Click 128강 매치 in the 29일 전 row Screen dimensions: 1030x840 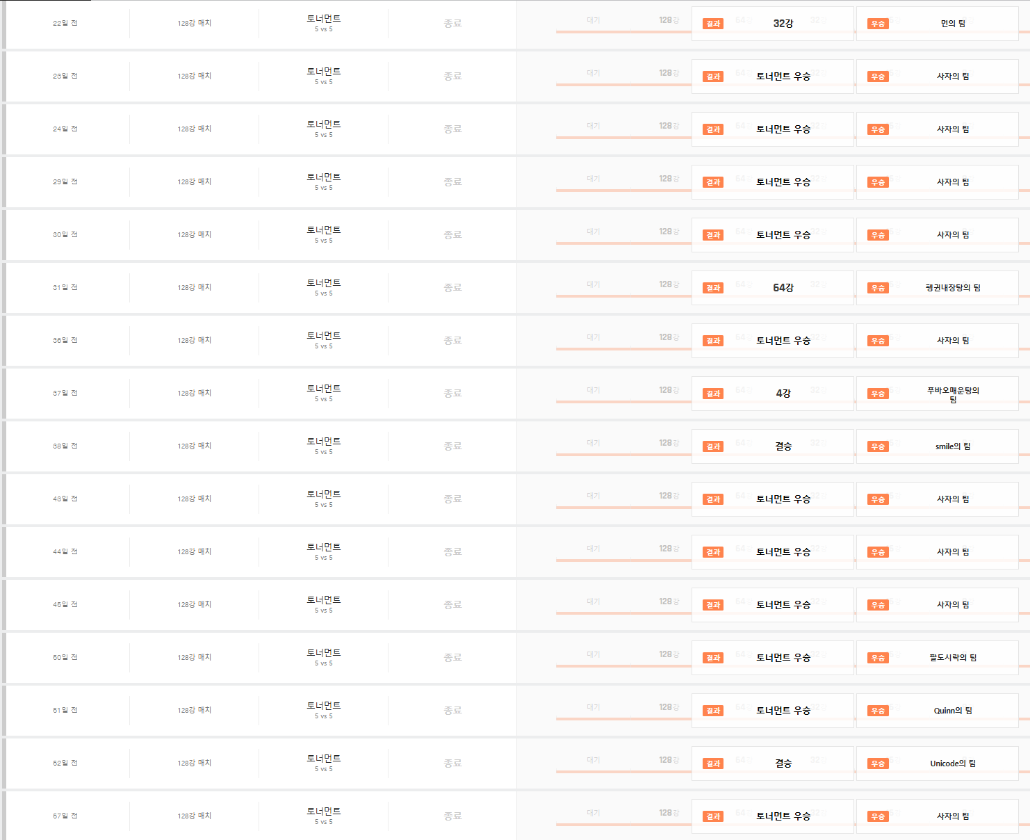(194, 182)
